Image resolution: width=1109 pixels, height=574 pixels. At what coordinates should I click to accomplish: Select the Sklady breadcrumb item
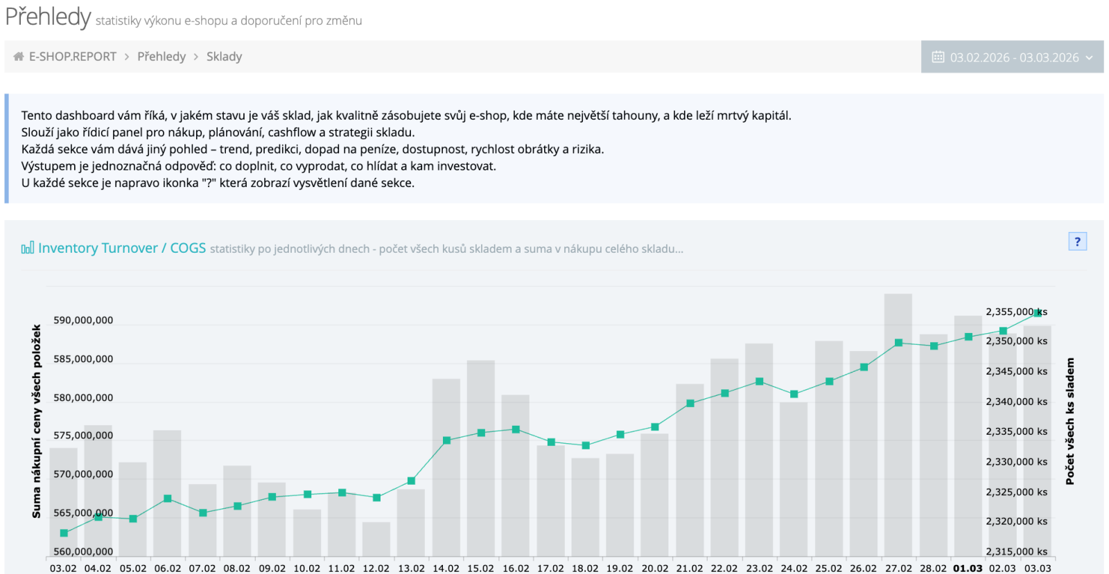224,57
